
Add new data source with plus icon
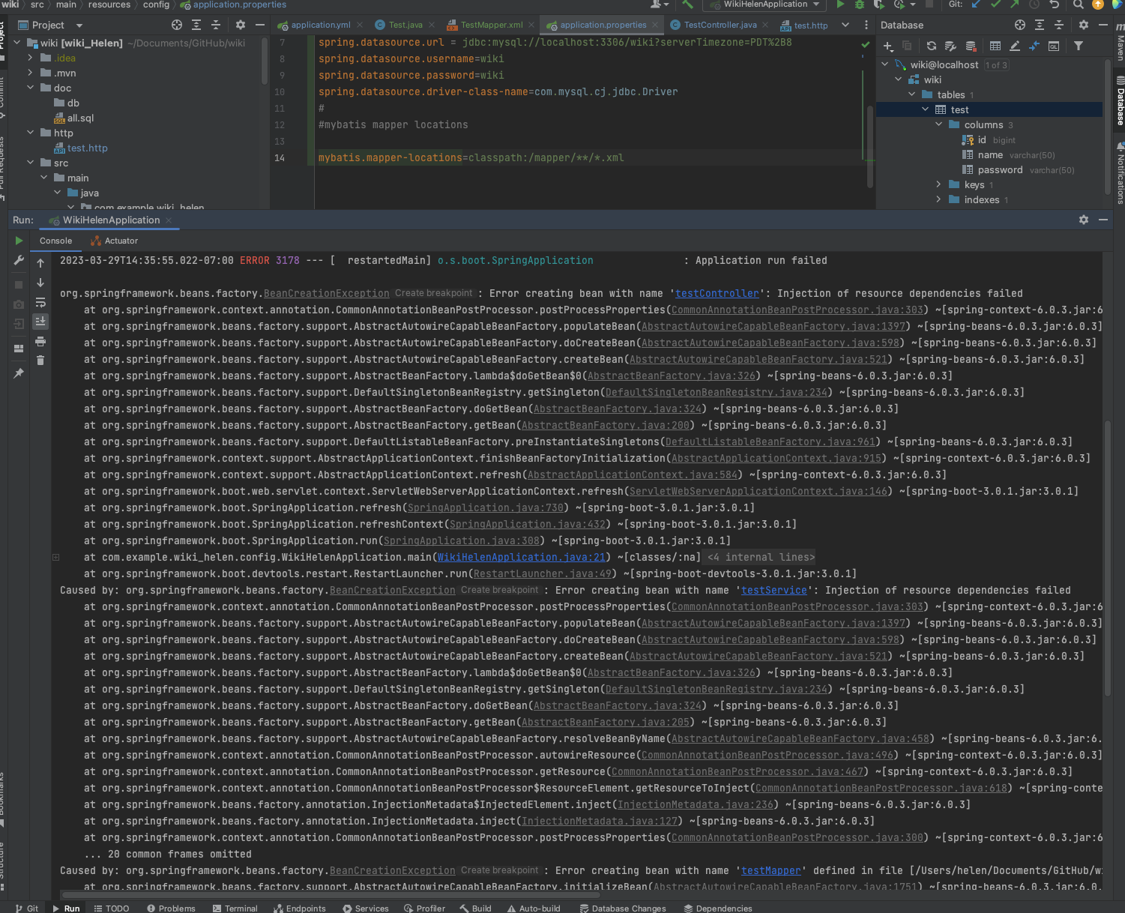(x=888, y=46)
